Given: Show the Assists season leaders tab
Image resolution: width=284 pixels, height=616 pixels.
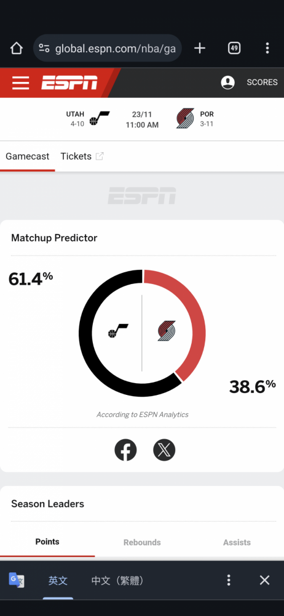Looking at the screenshot, I should tap(237, 543).
